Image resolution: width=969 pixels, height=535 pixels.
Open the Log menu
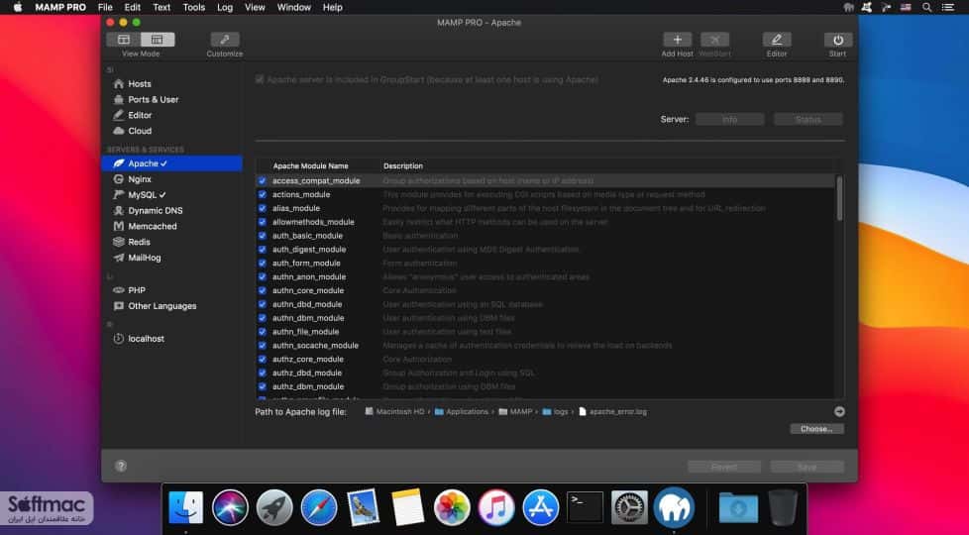225,7
